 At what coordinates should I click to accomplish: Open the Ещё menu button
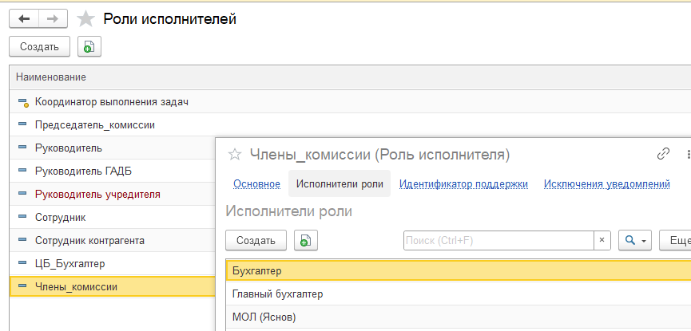coord(676,240)
